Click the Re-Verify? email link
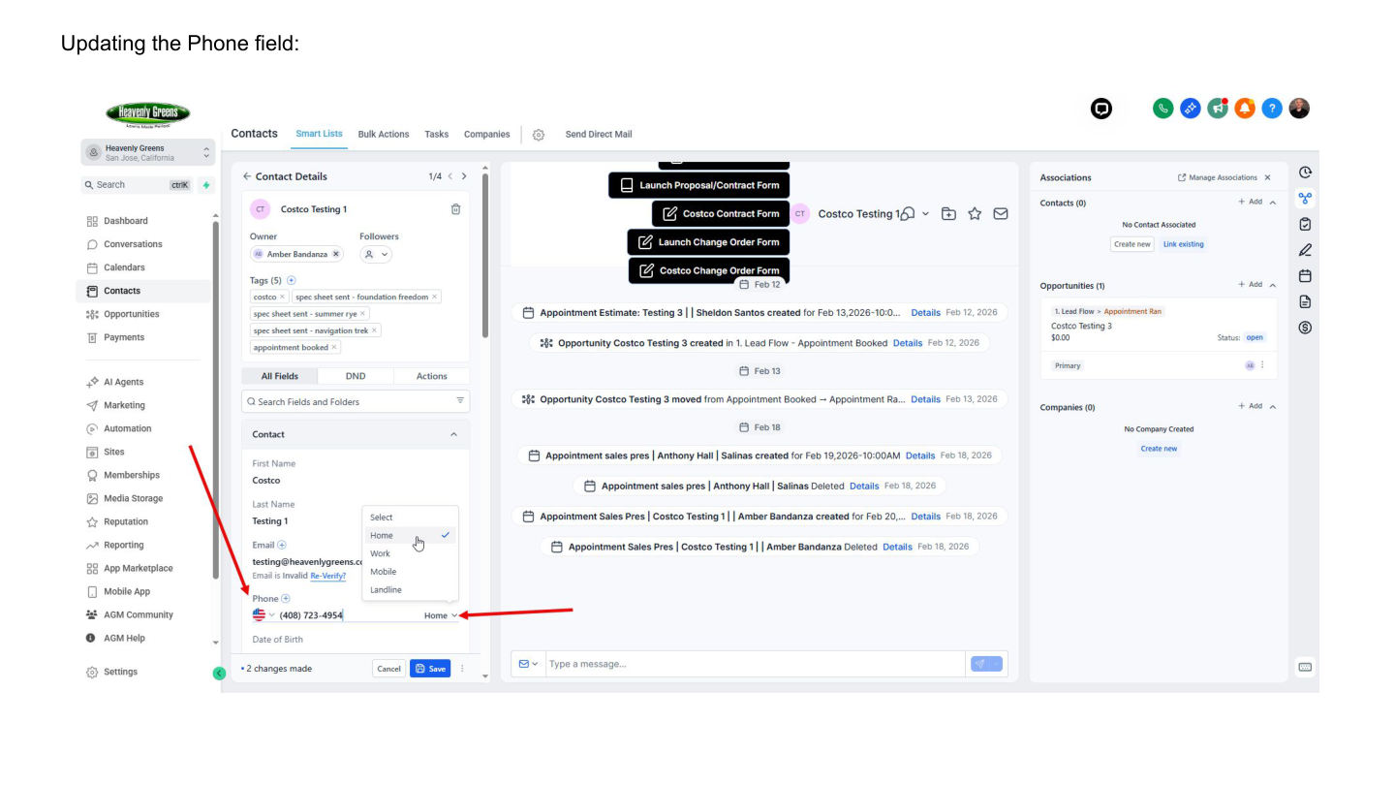Screen dimensions: 1395x785 (x=327, y=576)
